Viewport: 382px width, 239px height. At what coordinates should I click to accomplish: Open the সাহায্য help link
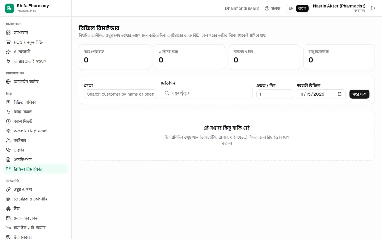[272, 8]
